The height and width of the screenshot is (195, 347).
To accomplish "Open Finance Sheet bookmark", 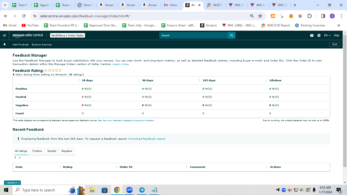I will pyautogui.click(x=178, y=25).
